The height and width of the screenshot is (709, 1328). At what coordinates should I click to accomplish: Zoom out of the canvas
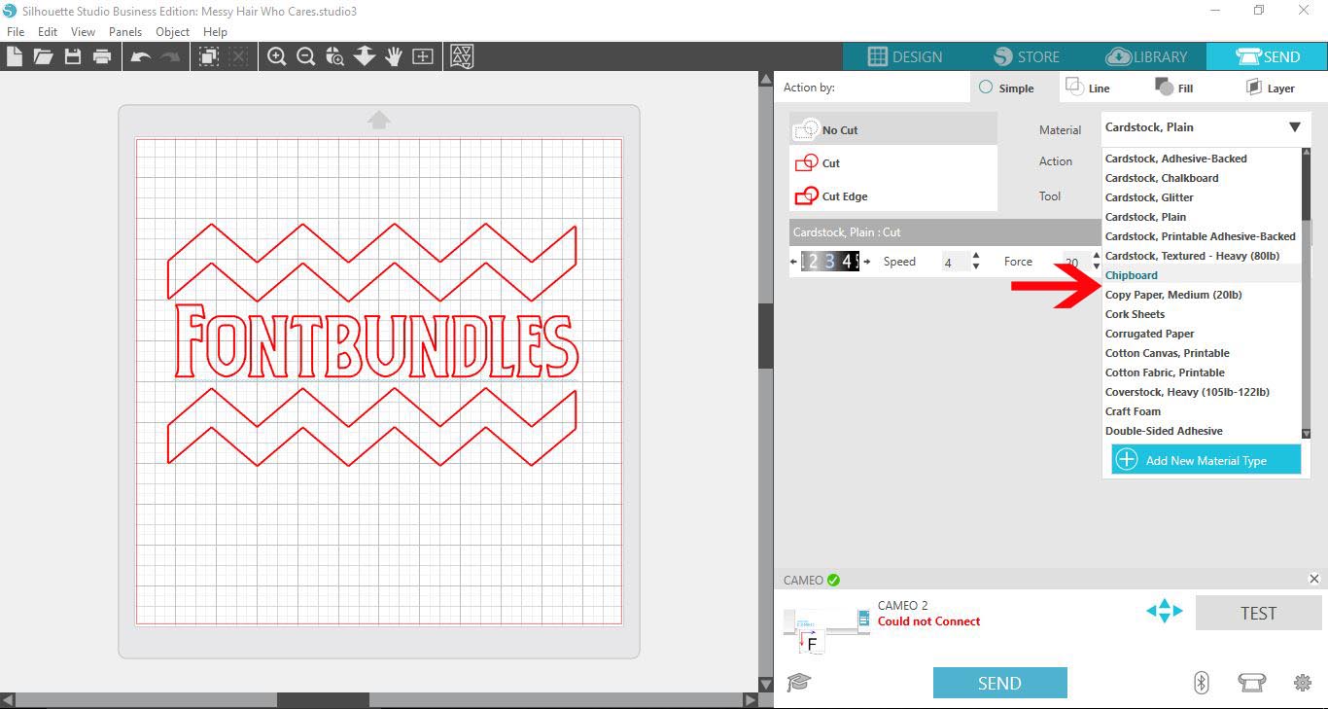click(306, 56)
